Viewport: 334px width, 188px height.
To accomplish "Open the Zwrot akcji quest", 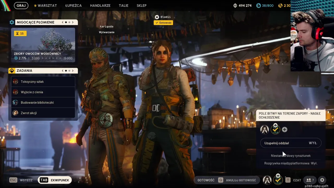I will [x=43, y=113].
